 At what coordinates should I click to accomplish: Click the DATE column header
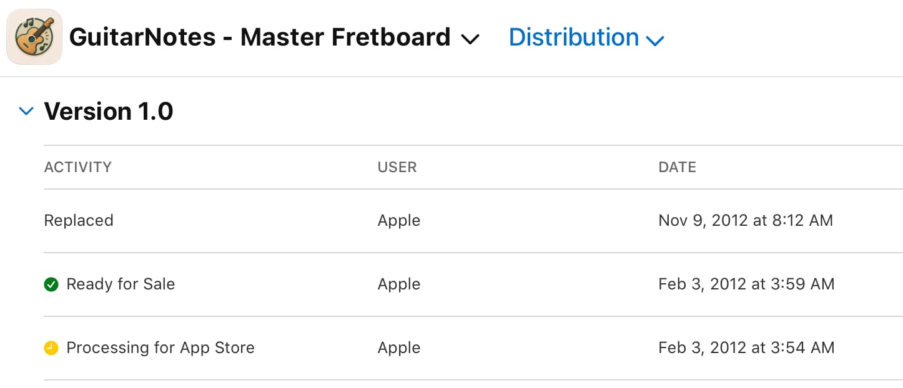pos(677,167)
